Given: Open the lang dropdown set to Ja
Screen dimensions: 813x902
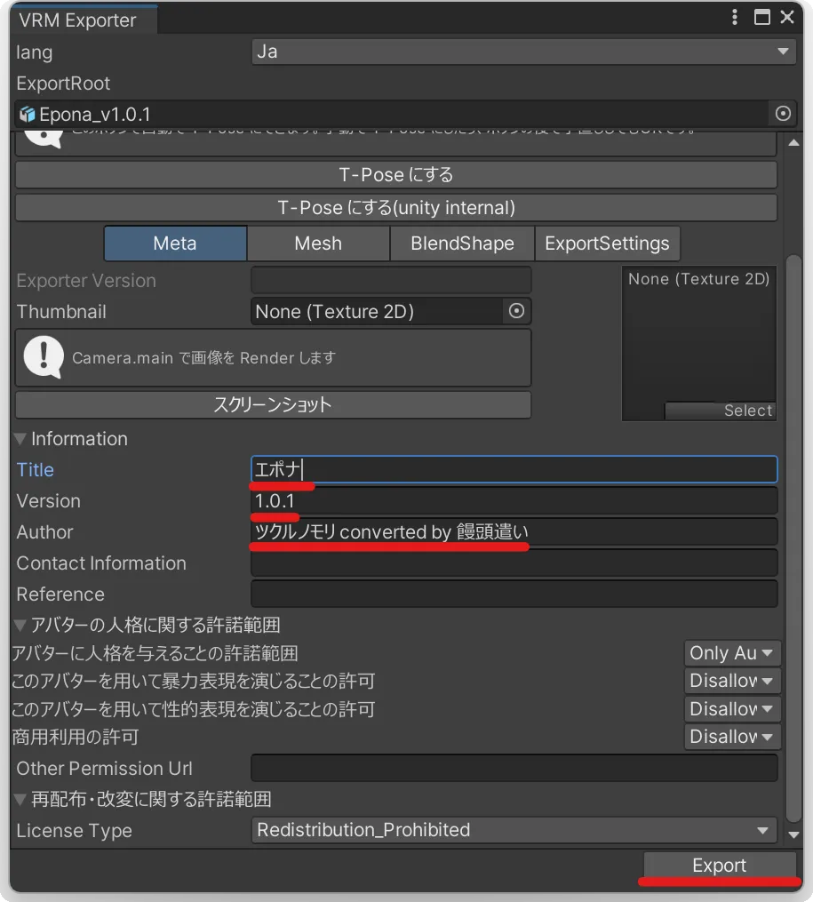Looking at the screenshot, I should [523, 52].
